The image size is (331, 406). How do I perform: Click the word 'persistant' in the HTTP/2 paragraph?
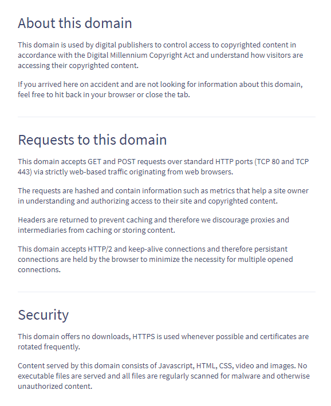tap(271, 249)
